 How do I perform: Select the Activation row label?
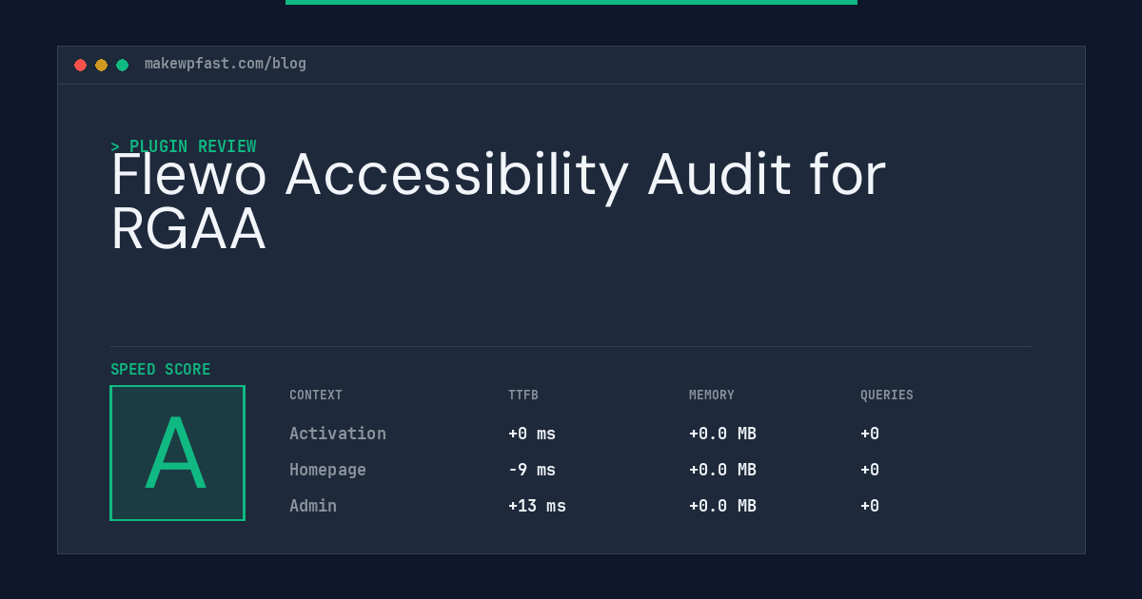(338, 434)
